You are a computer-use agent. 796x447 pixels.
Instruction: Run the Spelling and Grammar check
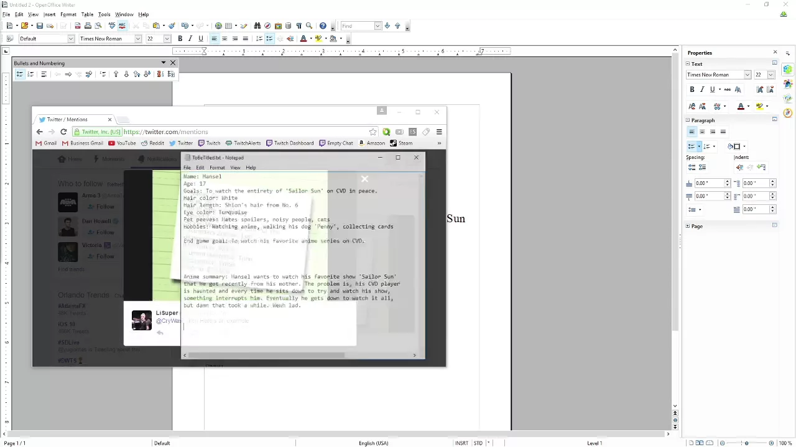(x=112, y=26)
